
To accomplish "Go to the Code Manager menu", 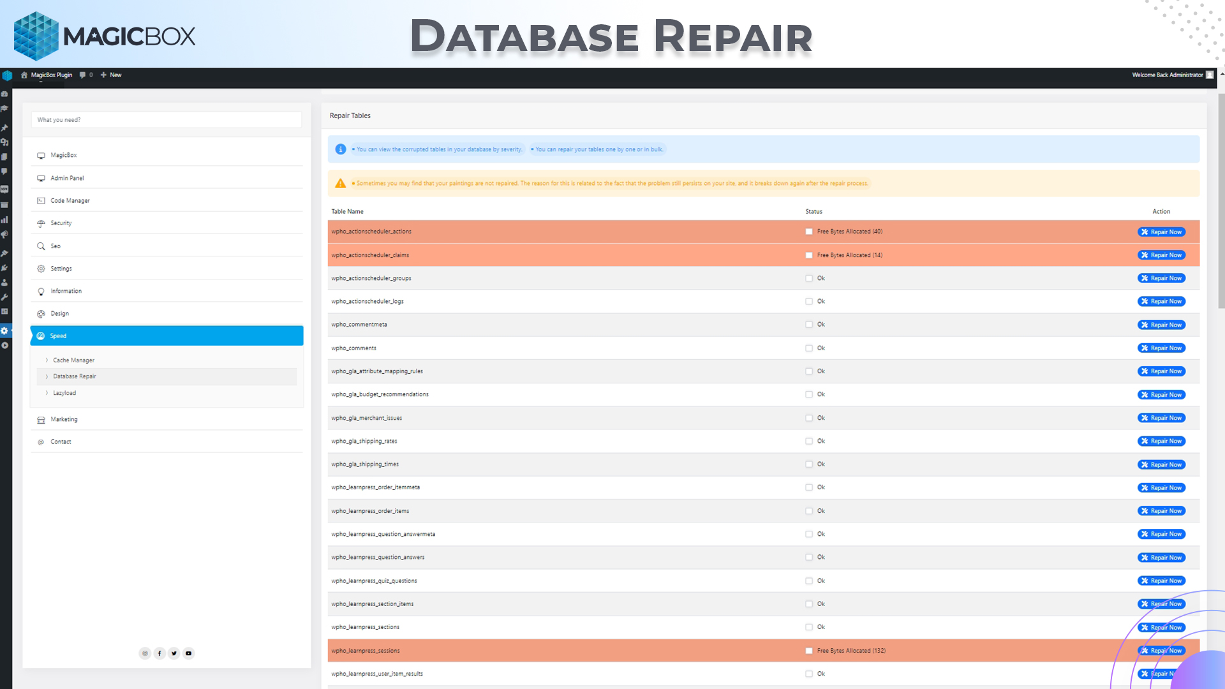I will (x=167, y=201).
